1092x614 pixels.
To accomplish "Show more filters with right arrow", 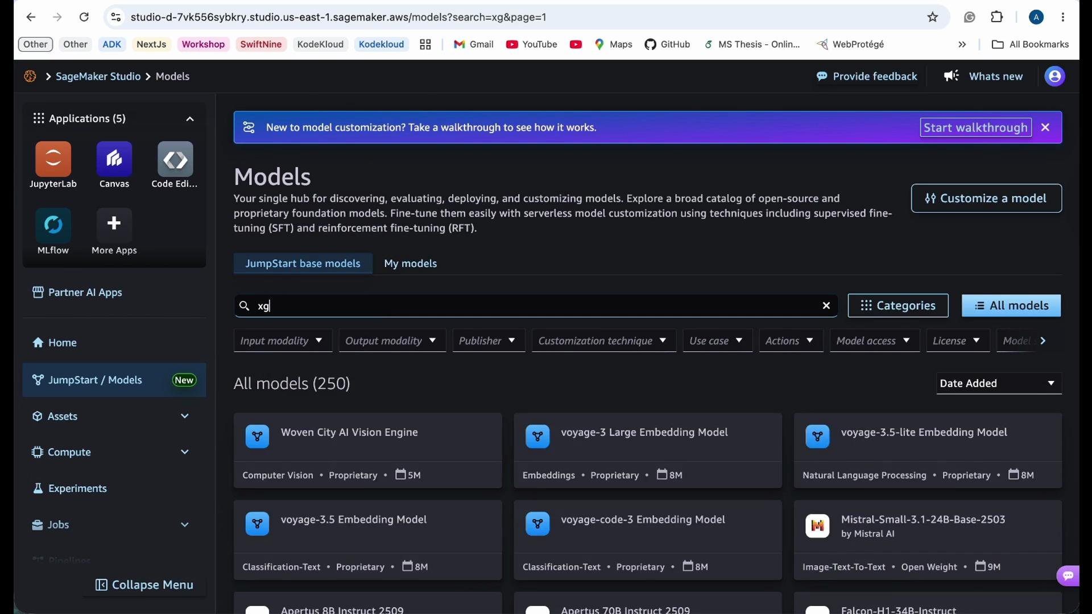I will tap(1043, 341).
